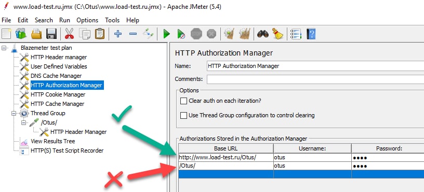Check Use Thread Group configuration to control clearing

(184, 116)
